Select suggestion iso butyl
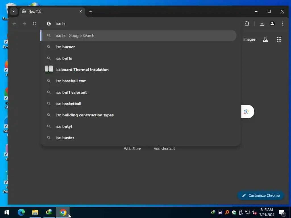This screenshot has height=218, width=291. (x=138, y=126)
